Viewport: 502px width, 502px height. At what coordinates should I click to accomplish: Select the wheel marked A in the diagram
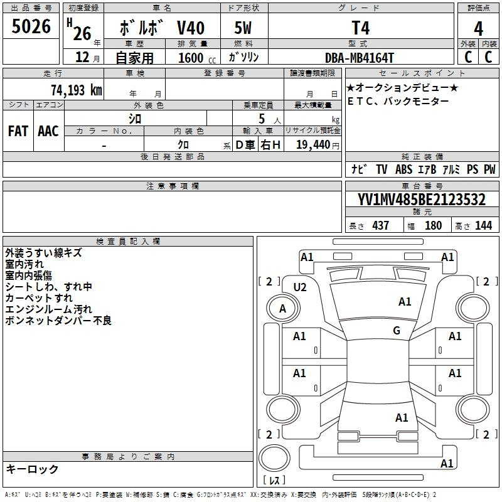coord(283,309)
